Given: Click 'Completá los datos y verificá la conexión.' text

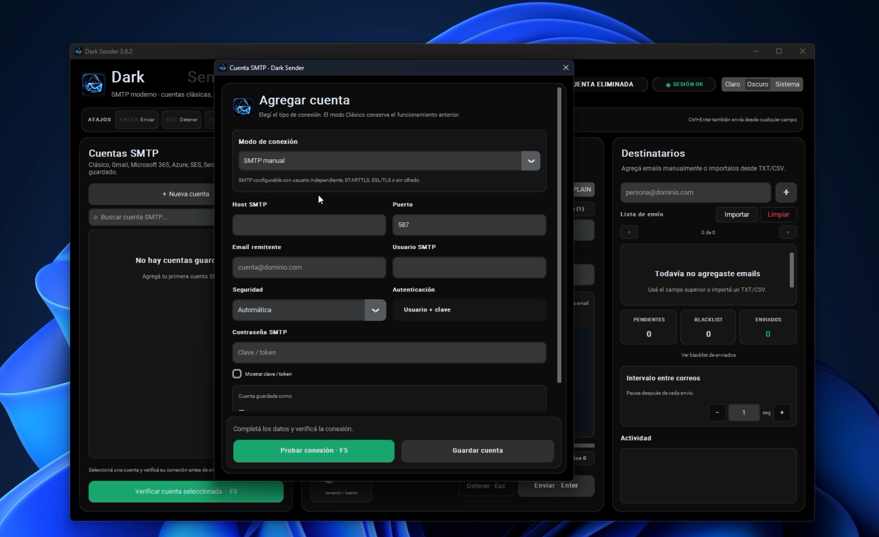Looking at the screenshot, I should [x=293, y=429].
